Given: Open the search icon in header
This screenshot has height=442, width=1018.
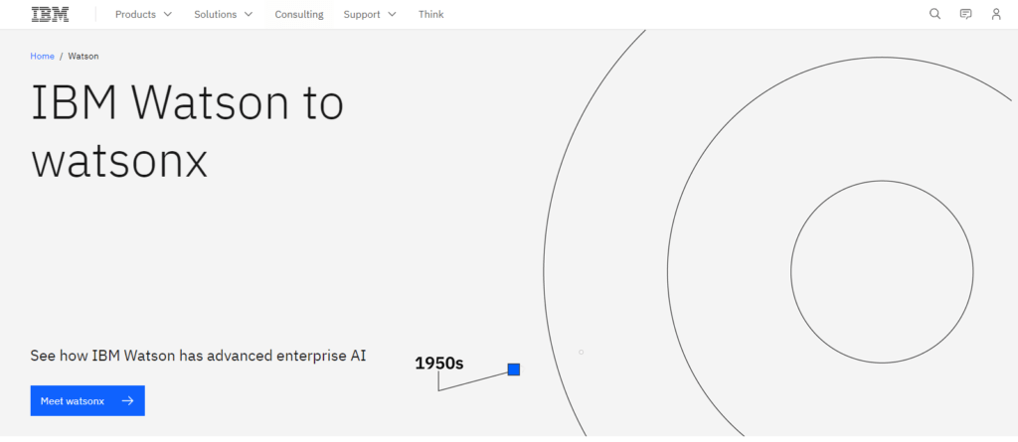Looking at the screenshot, I should click(x=934, y=14).
